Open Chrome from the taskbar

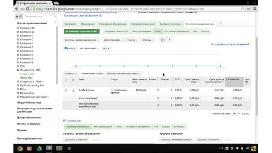(x=20, y=148)
